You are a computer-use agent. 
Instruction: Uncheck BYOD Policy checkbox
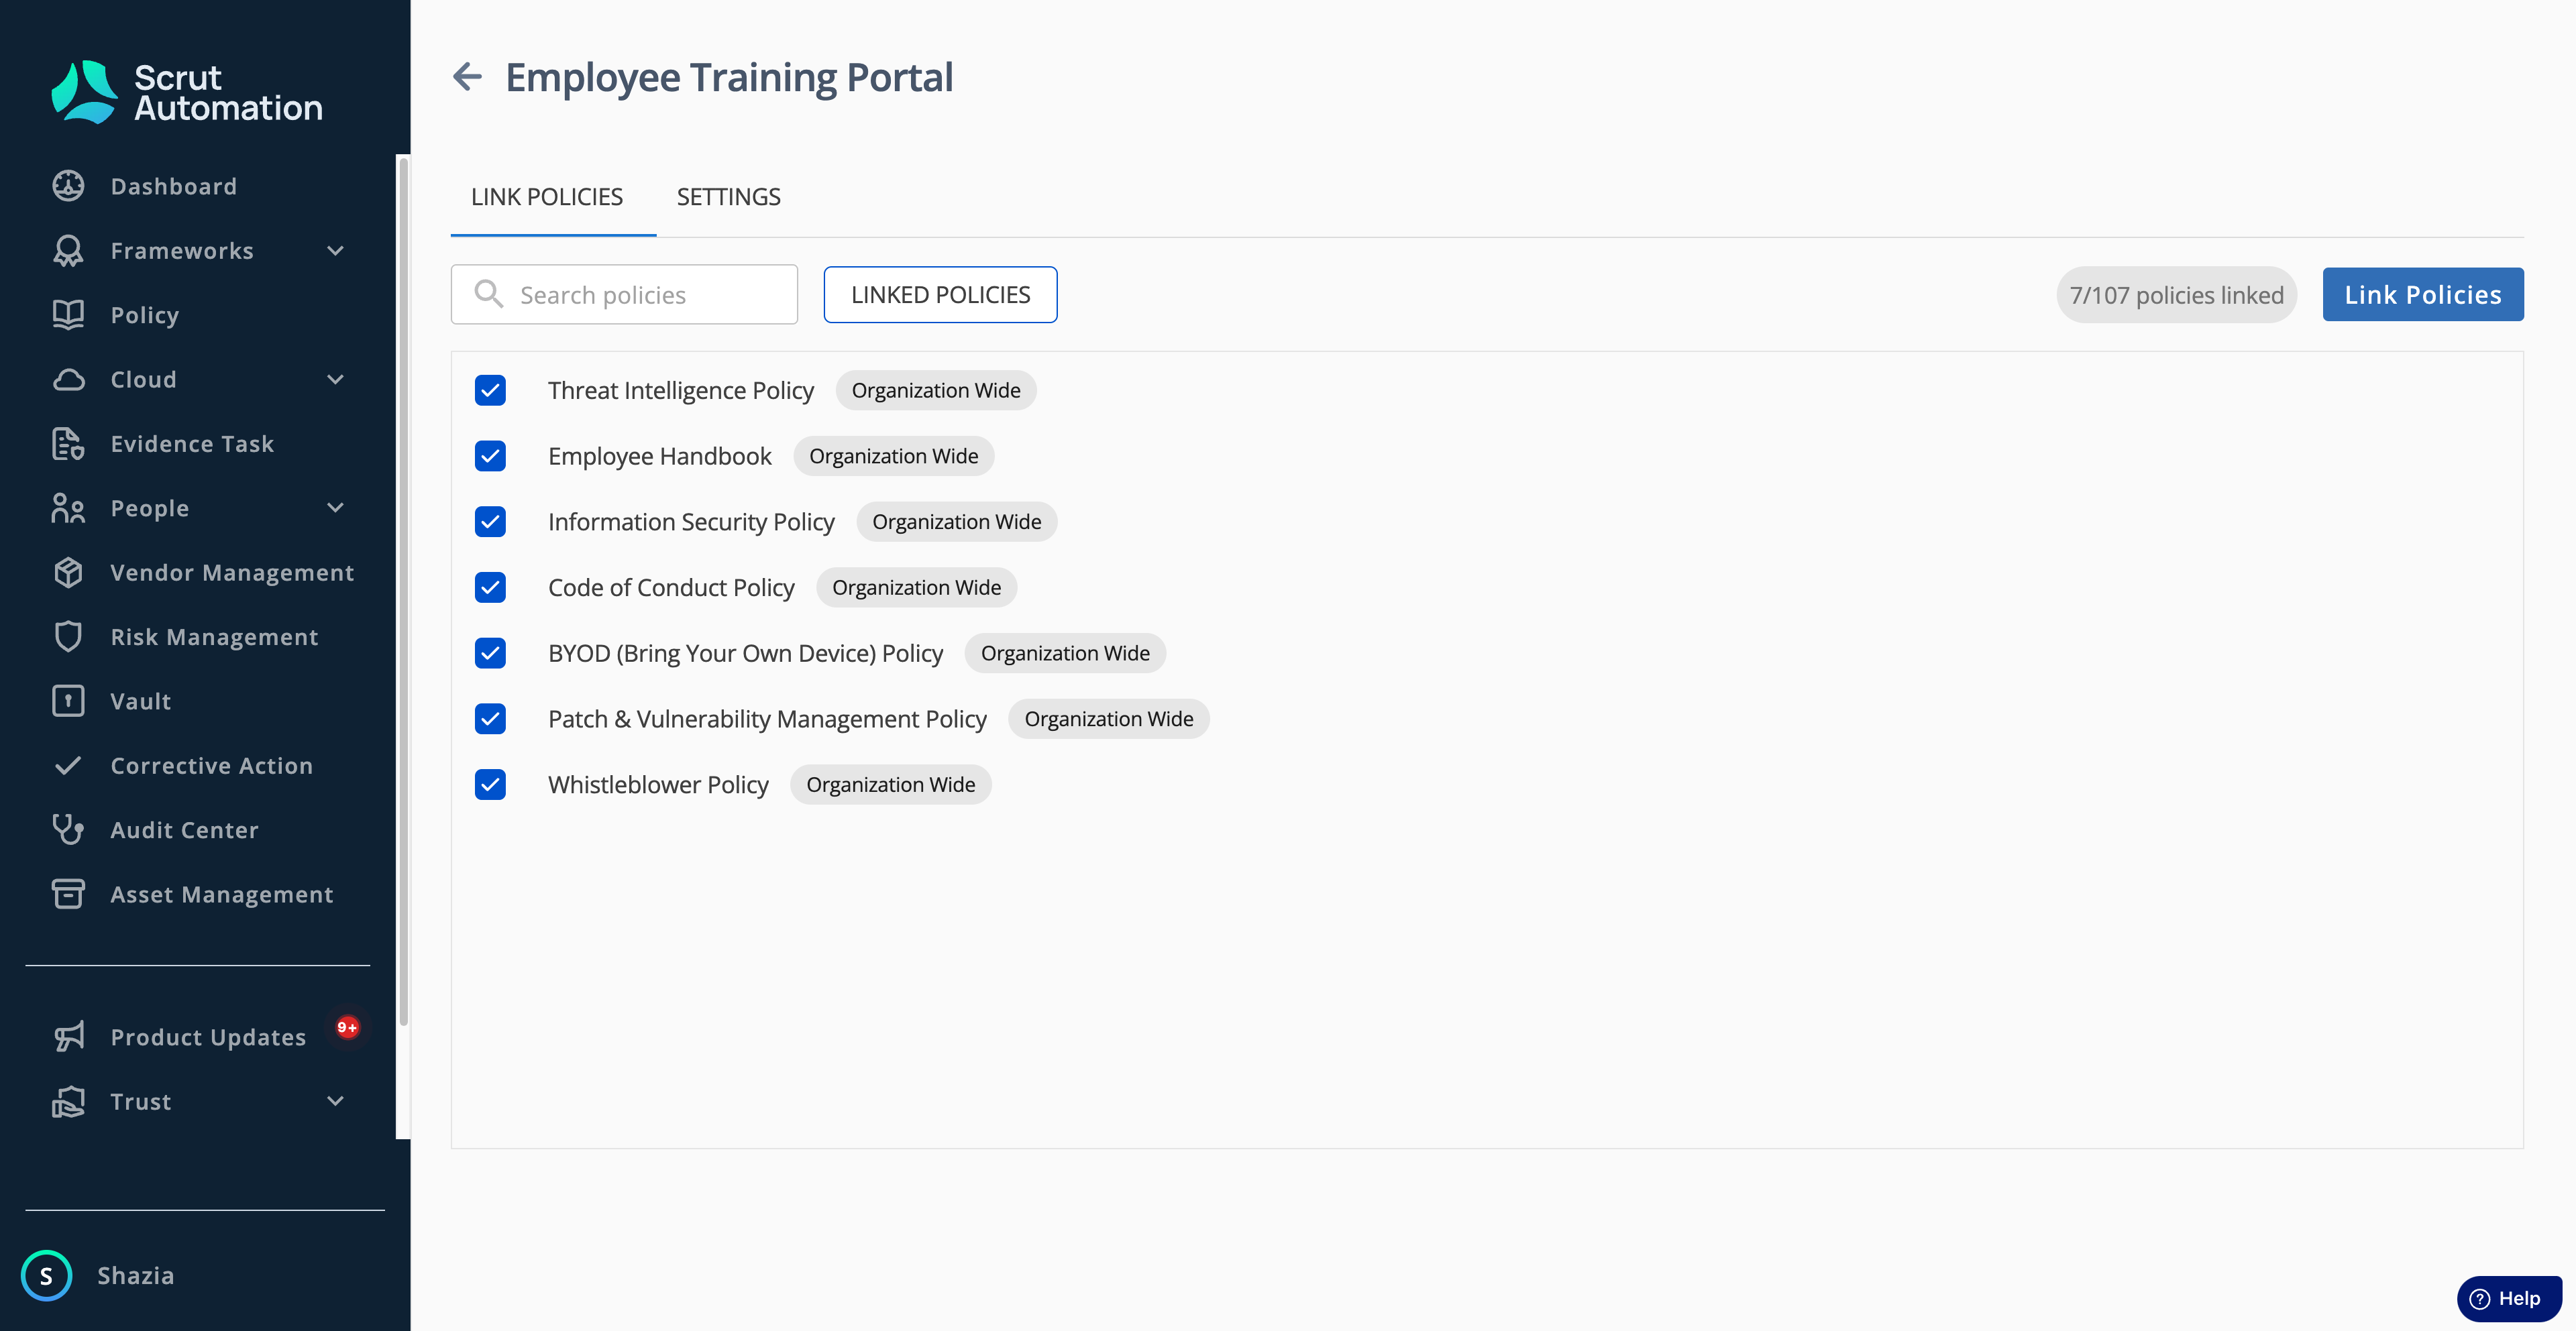coord(490,654)
